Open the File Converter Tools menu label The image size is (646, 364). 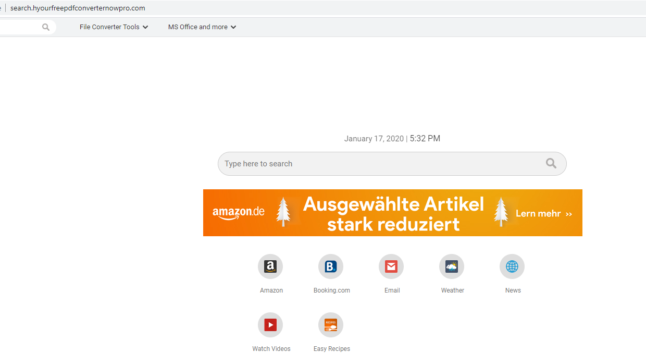click(109, 27)
